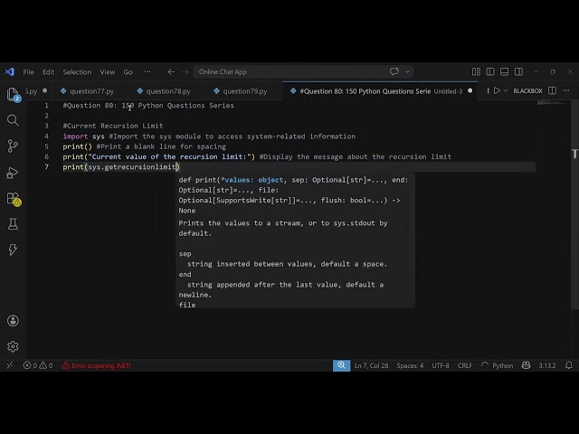Viewport: 579px width, 434px height.
Task: Open the Extensions view
Action: tap(14, 199)
